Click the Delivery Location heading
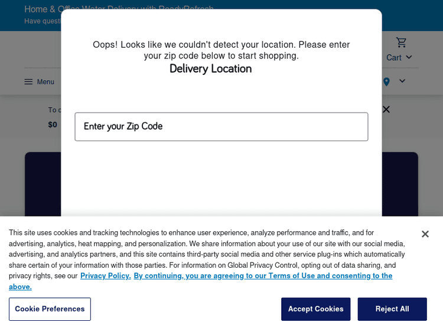443x332 pixels. point(211,69)
